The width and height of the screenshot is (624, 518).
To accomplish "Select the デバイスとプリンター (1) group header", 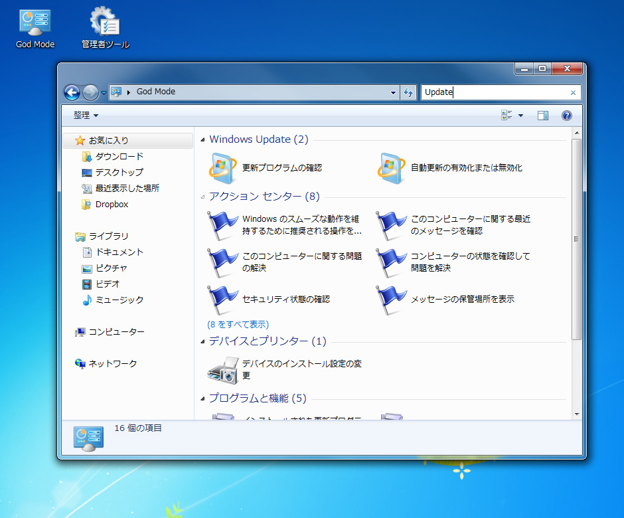I will pos(268,341).
